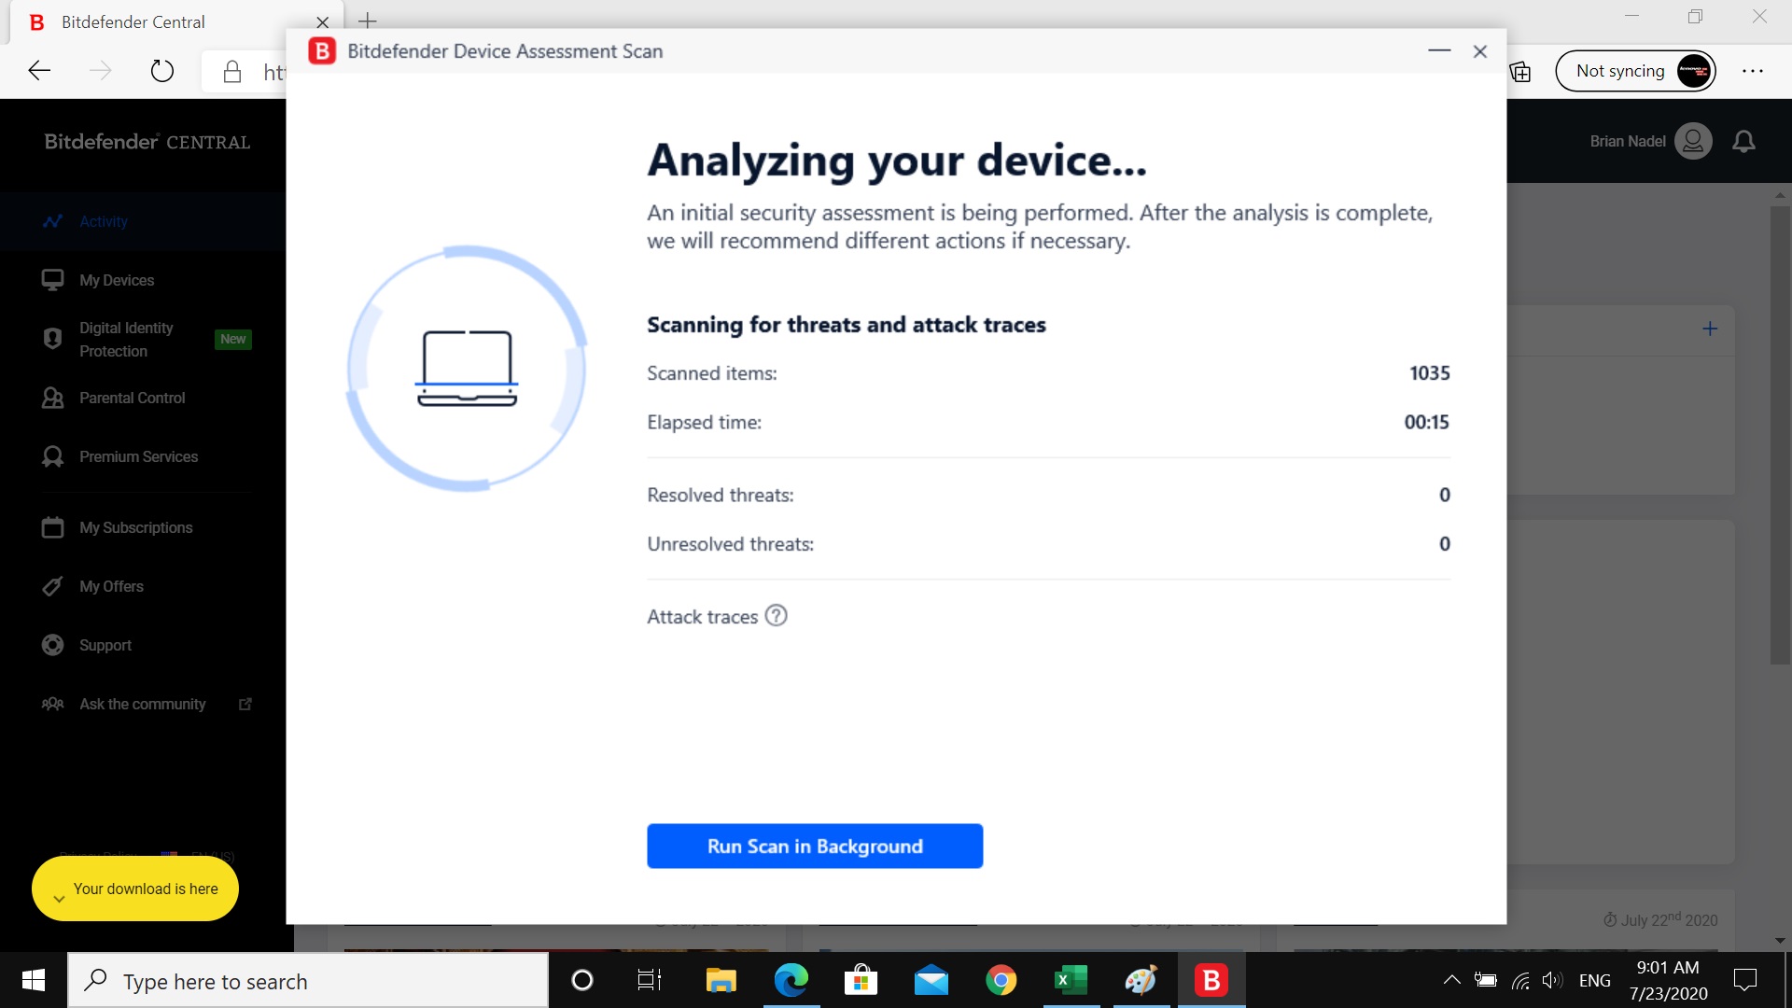Click the Wi-Fi network tray icon
Image resolution: width=1792 pixels, height=1008 pixels.
pyautogui.click(x=1520, y=980)
